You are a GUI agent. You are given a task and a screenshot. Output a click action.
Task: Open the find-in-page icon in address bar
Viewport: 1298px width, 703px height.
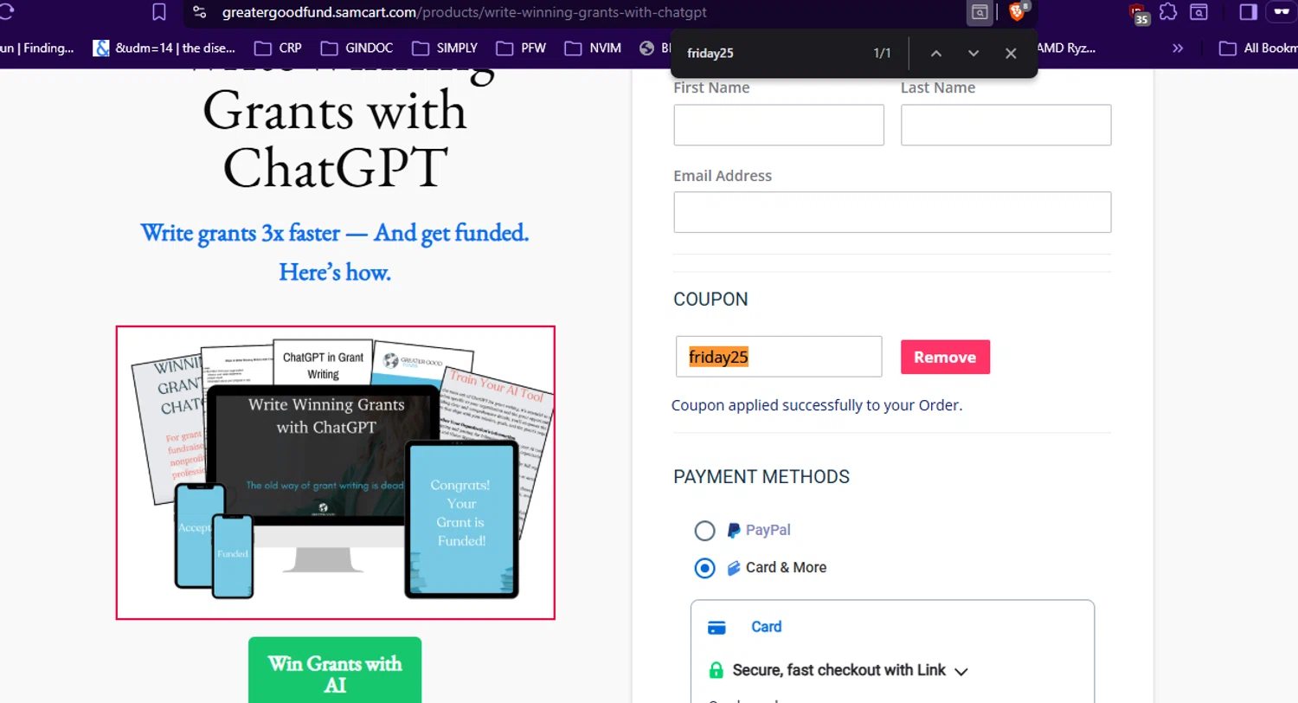coord(979,12)
